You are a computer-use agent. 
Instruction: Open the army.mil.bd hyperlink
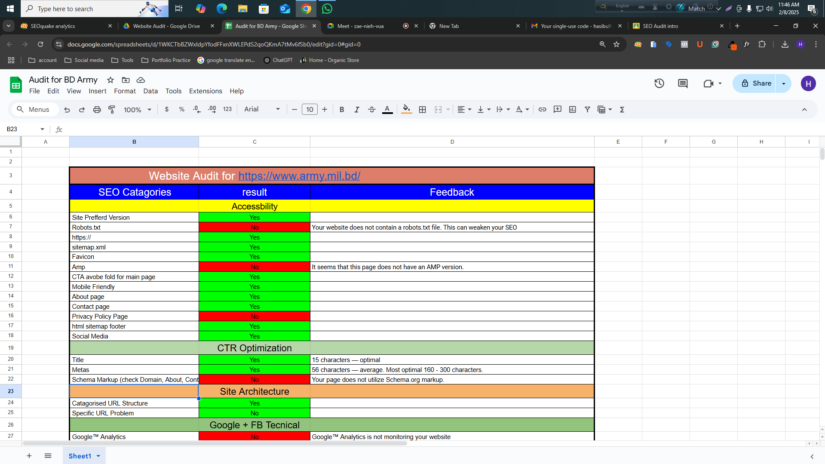299,176
